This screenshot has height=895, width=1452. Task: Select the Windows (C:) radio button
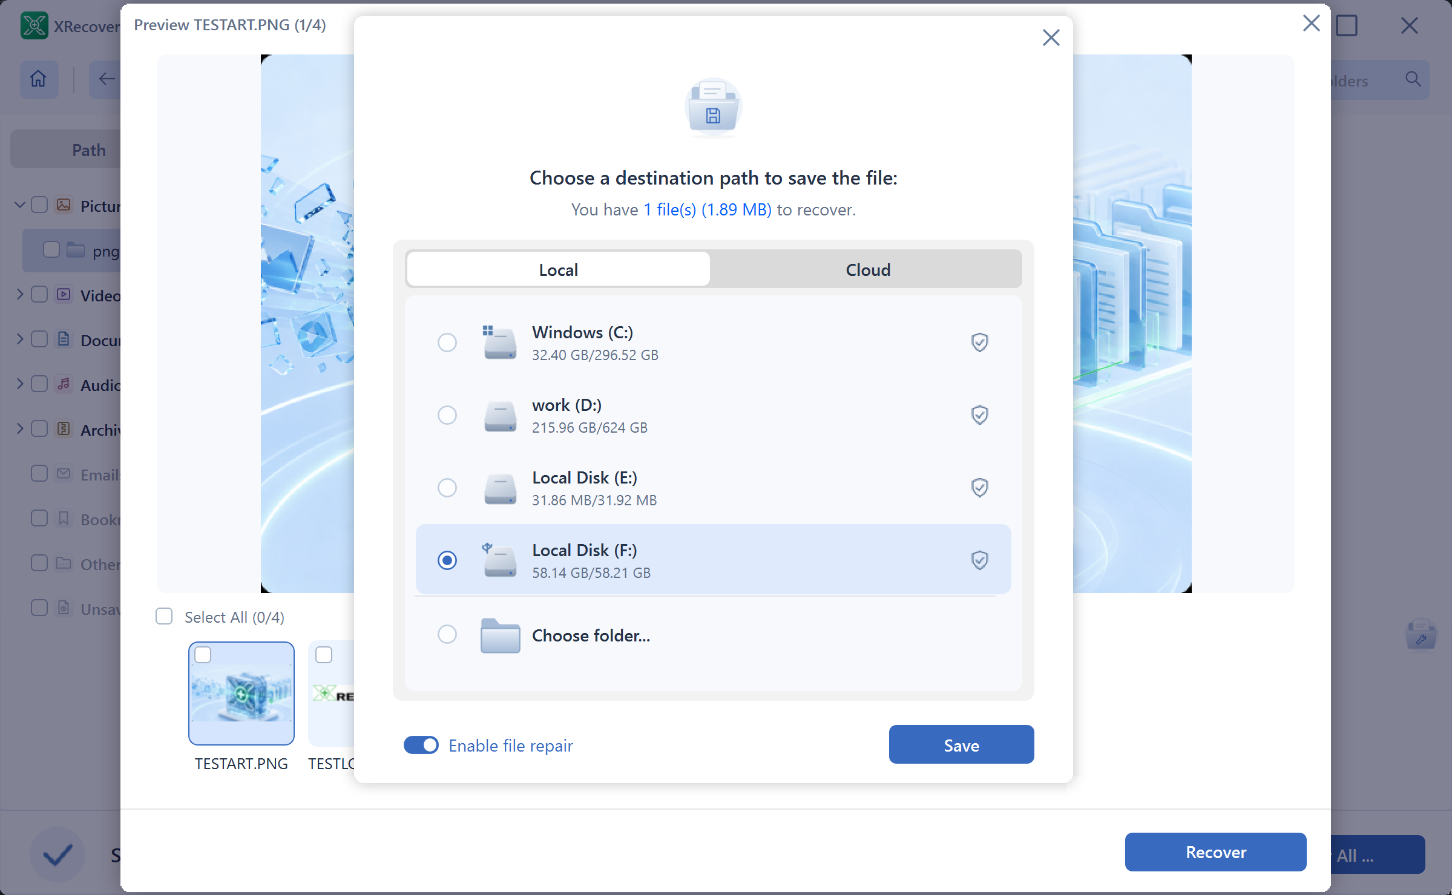(447, 343)
